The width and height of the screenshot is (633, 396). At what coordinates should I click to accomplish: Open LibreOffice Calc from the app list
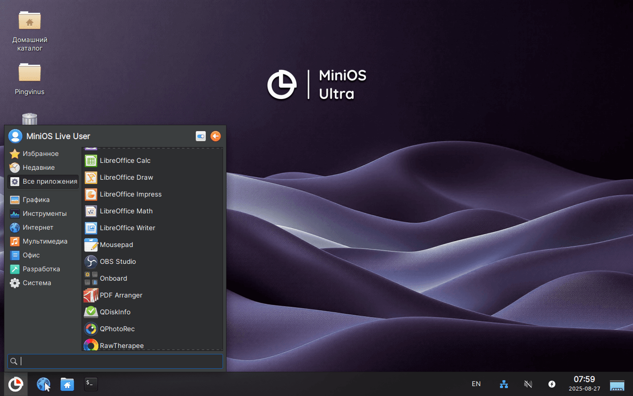coord(125,160)
